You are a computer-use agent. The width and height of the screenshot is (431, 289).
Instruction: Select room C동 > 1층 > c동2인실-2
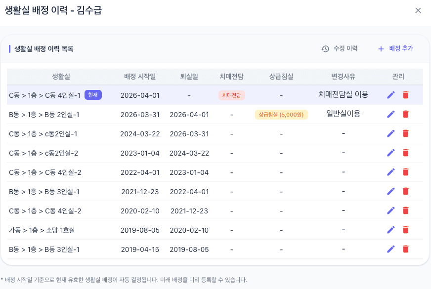coord(43,153)
